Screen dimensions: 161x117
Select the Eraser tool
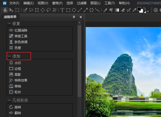[123, 10]
